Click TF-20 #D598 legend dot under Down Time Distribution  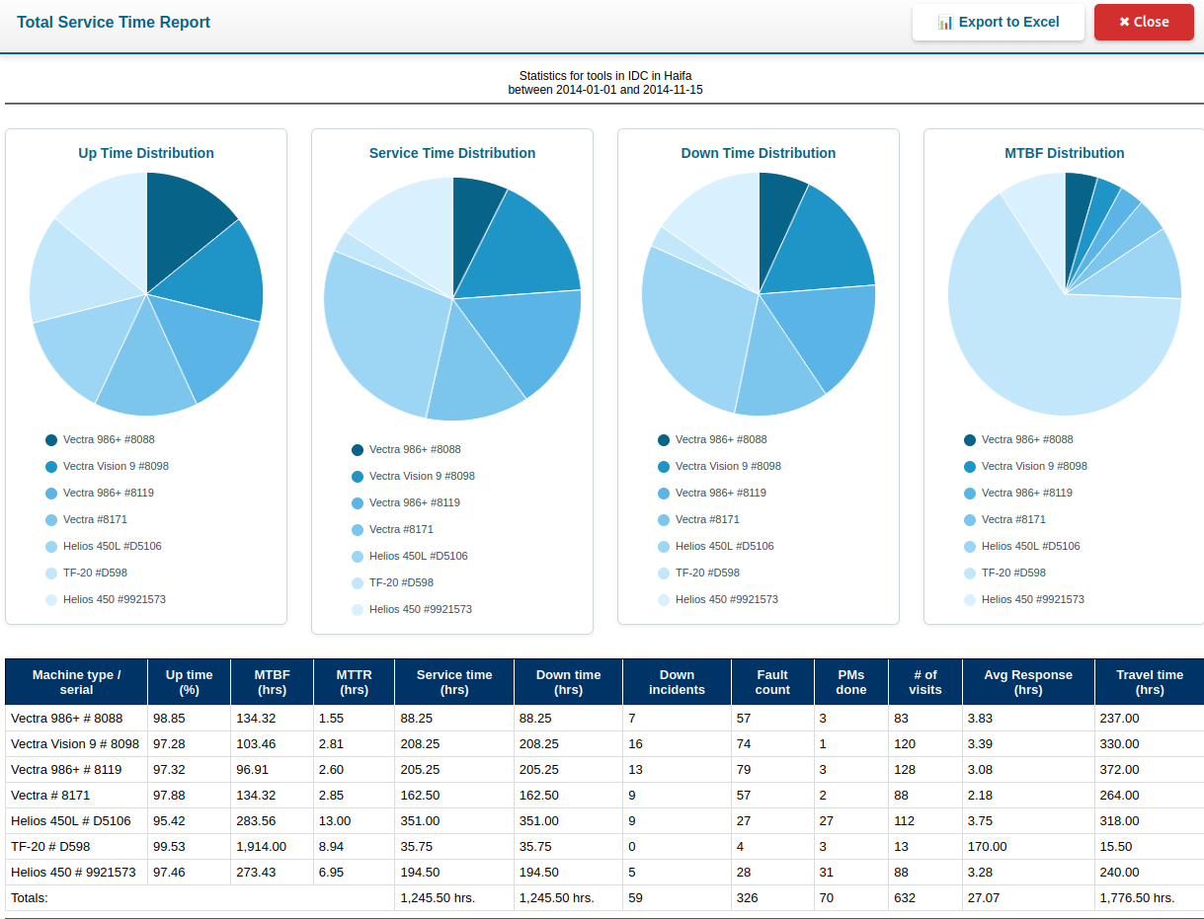(663, 573)
